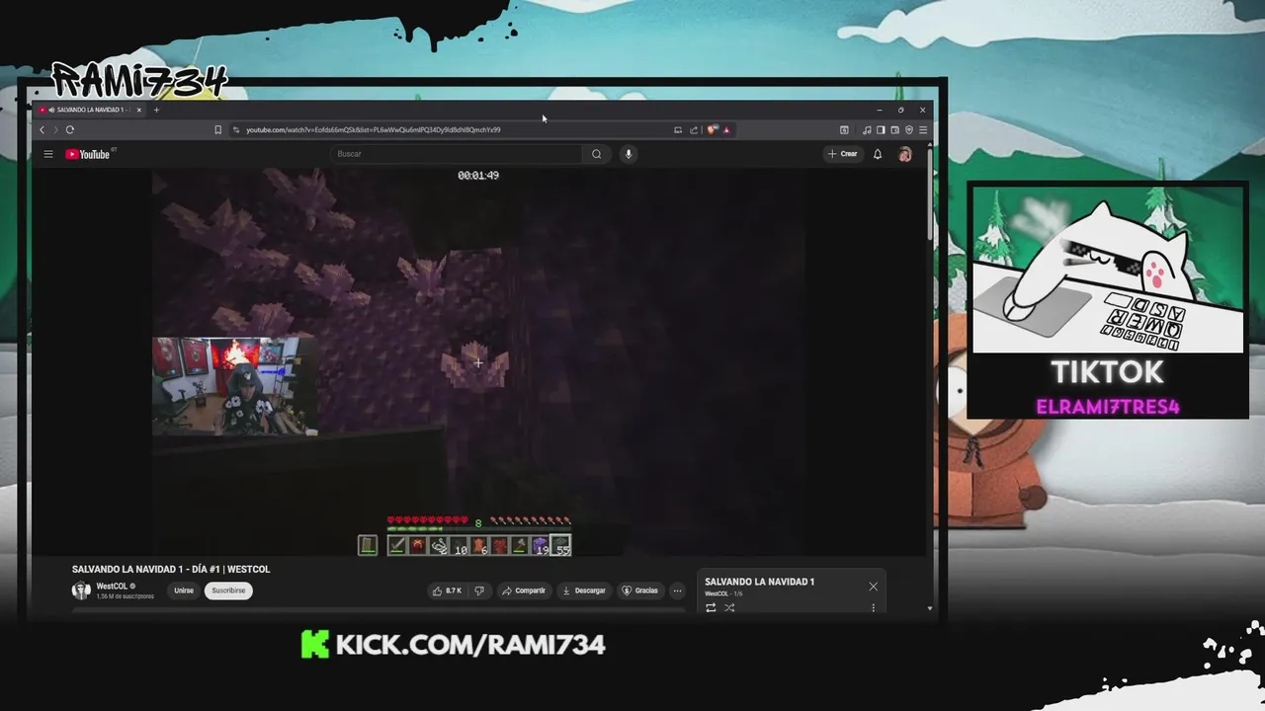The width and height of the screenshot is (1265, 711).
Task: Go to the YouTube home logo
Action: 88,154
